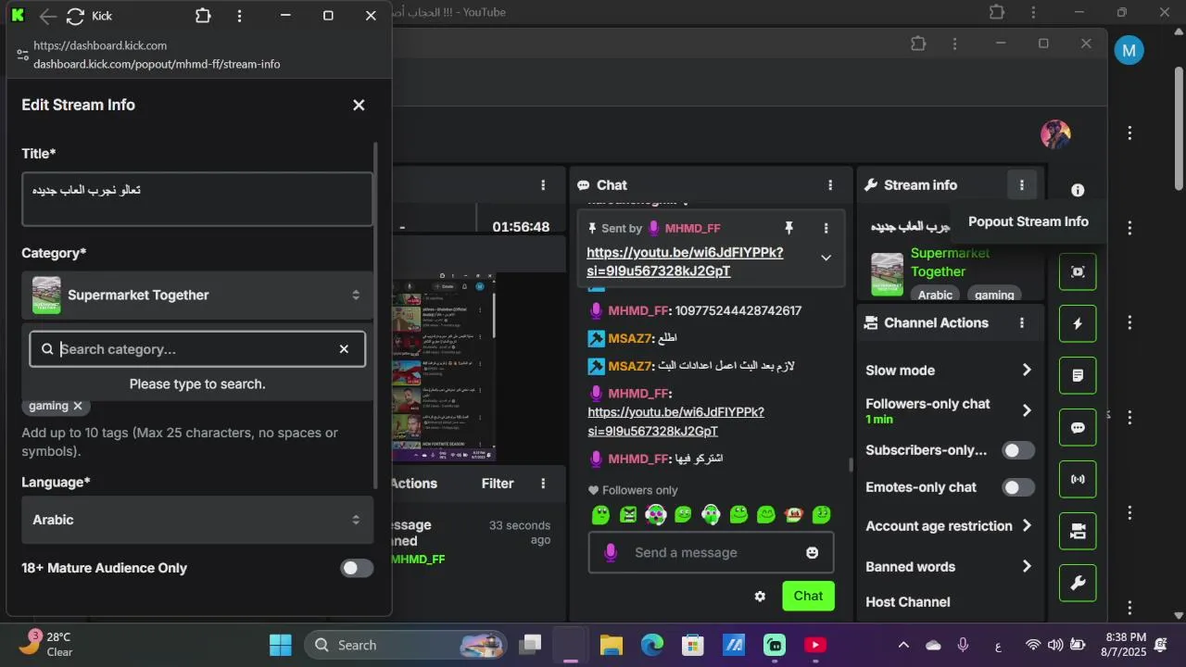The width and height of the screenshot is (1186, 667).
Task: Toggle Subscribers-only chat mode
Action: click(1018, 450)
